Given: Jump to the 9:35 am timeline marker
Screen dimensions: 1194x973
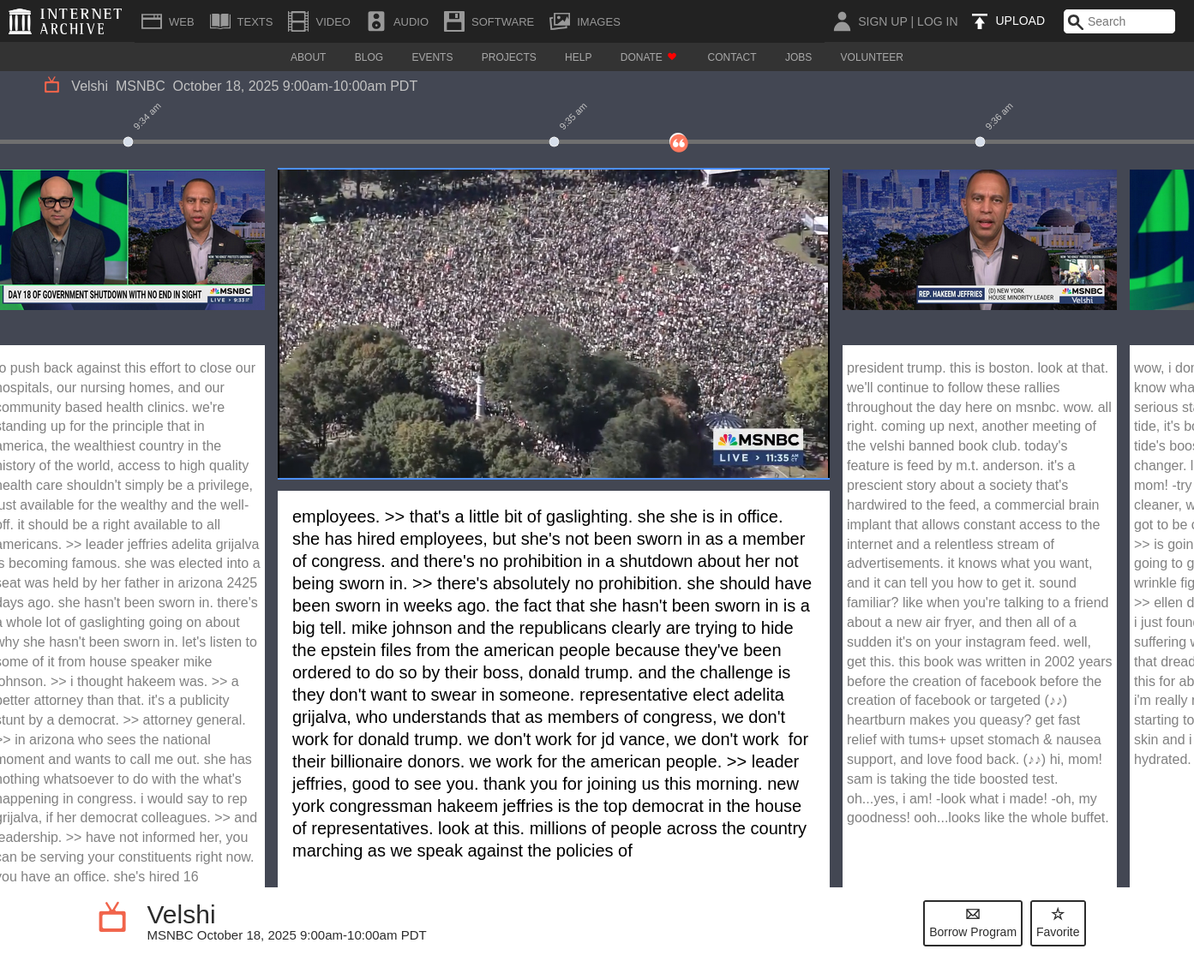Looking at the screenshot, I should [x=554, y=142].
